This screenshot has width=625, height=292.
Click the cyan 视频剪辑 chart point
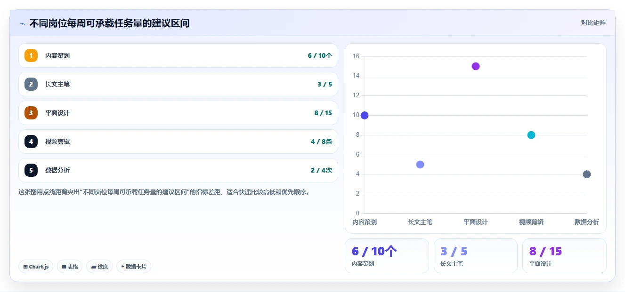pyautogui.click(x=531, y=135)
